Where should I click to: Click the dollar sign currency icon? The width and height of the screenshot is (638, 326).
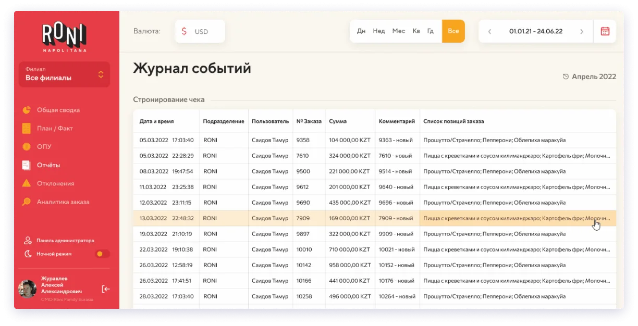pos(184,31)
